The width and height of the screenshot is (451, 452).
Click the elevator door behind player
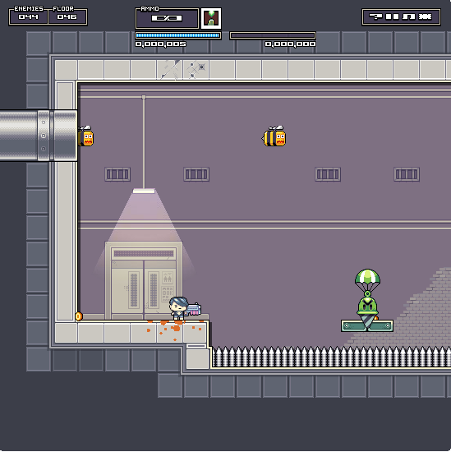[144, 281]
